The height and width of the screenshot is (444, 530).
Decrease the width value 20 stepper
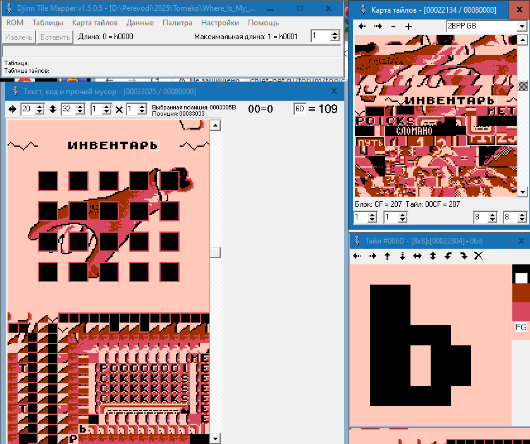(40, 112)
